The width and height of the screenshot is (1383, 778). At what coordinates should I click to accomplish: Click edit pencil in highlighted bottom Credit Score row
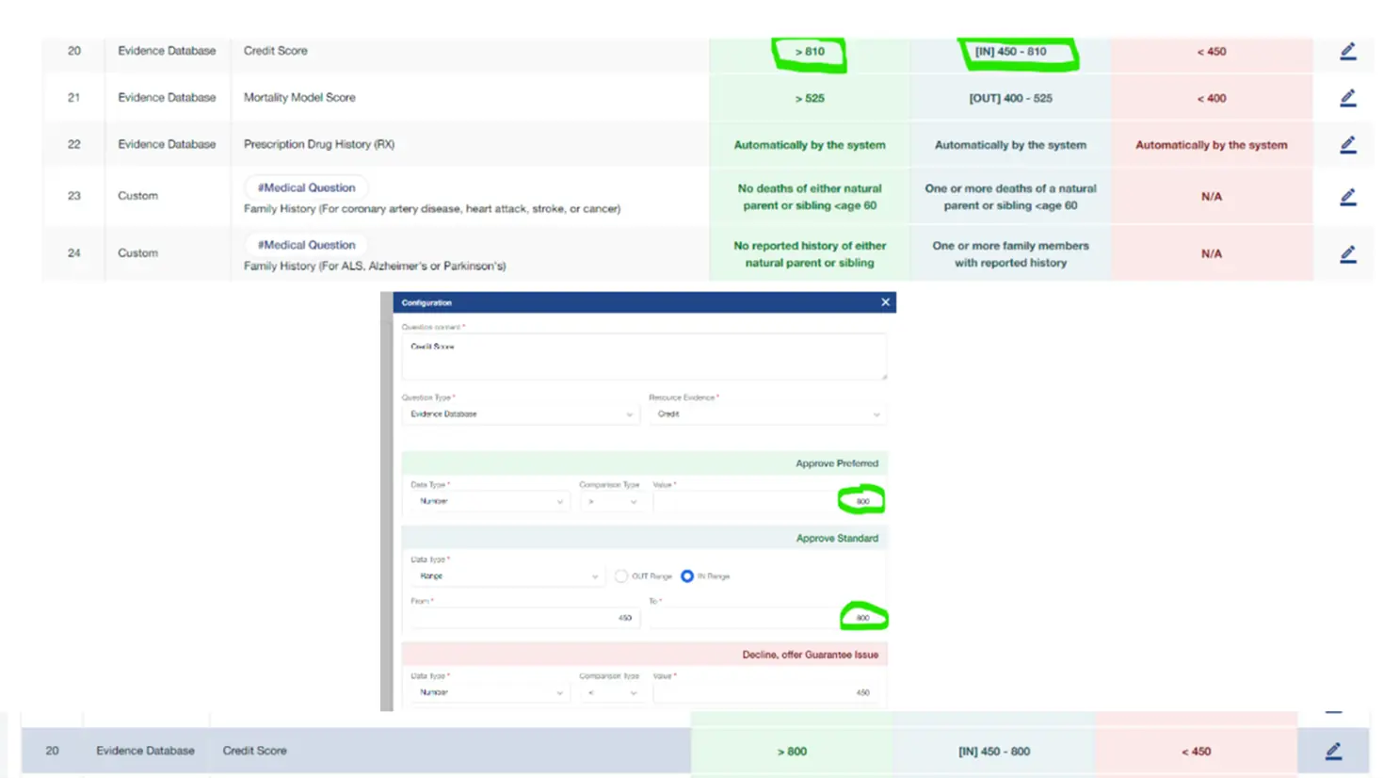1333,751
